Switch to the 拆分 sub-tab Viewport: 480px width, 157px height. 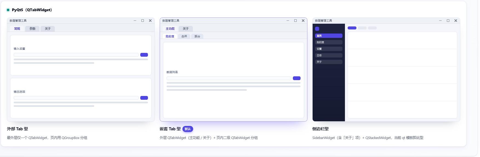(197, 36)
